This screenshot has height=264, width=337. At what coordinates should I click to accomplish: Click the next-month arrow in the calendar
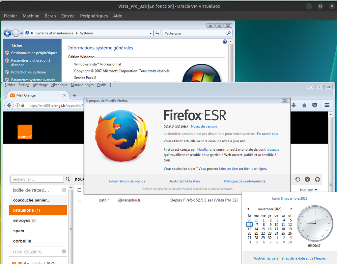(x=291, y=209)
